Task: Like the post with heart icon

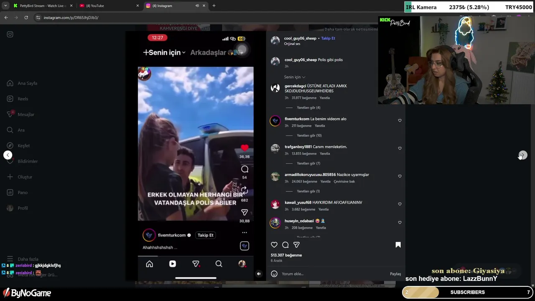Action: point(274,245)
